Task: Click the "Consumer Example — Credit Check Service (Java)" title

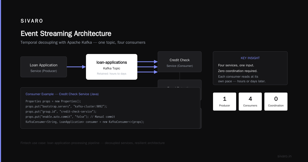Action: pyautogui.click(x=62, y=94)
